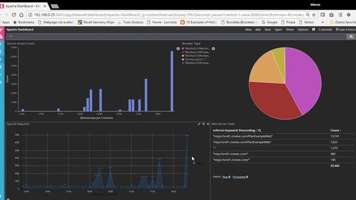Click into the Kibana query input field

pos(177,37)
